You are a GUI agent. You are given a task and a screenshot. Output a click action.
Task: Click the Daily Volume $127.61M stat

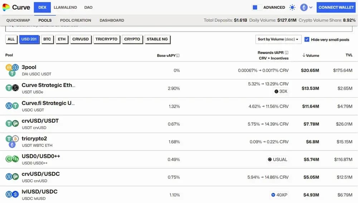(x=273, y=20)
